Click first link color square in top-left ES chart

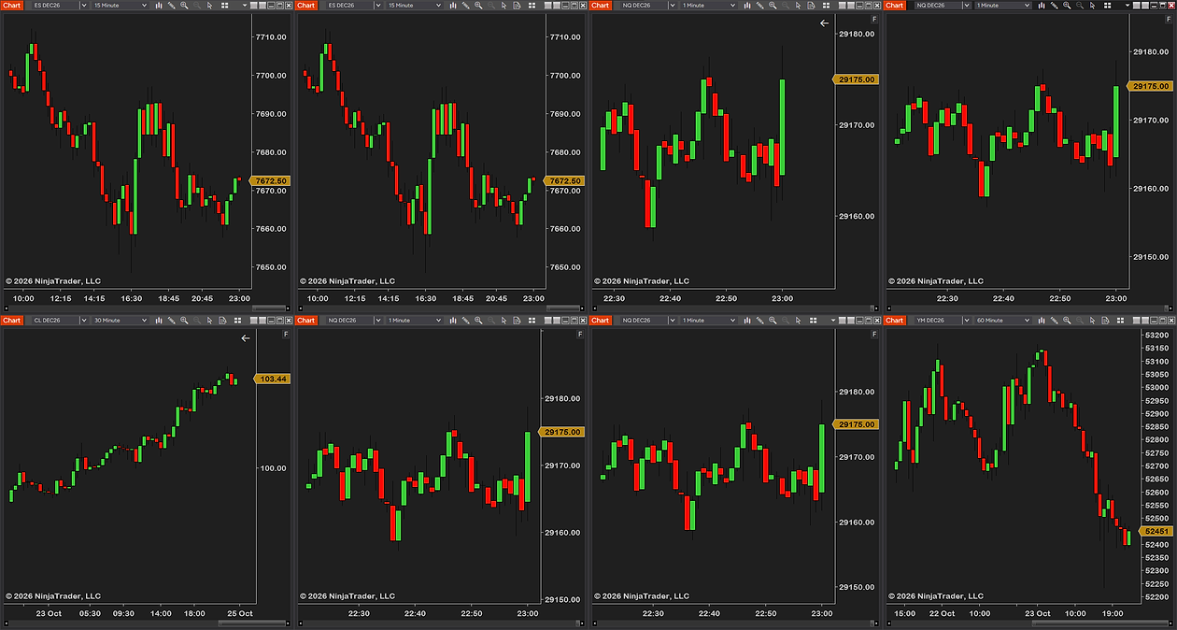[253, 6]
